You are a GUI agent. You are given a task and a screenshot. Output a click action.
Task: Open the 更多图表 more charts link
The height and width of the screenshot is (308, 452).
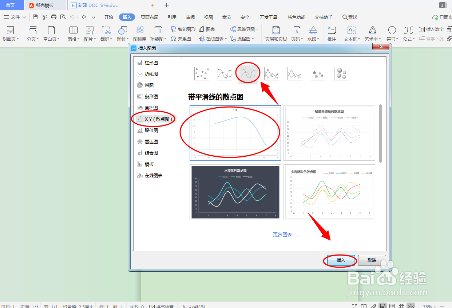[x=286, y=235]
